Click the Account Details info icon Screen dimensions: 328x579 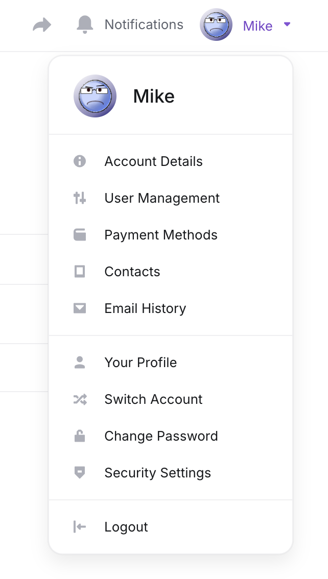(x=80, y=161)
